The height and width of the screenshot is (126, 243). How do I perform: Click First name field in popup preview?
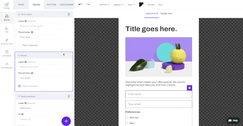[159, 94]
